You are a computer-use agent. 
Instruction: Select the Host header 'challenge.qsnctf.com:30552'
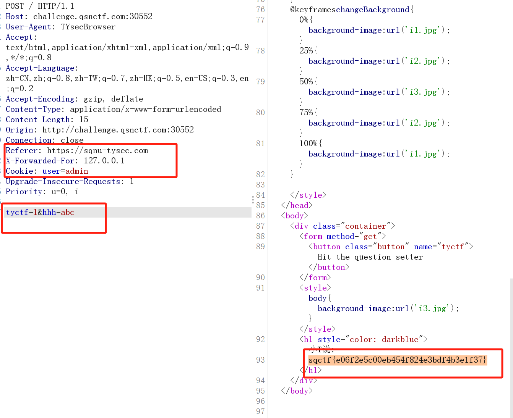click(x=93, y=16)
